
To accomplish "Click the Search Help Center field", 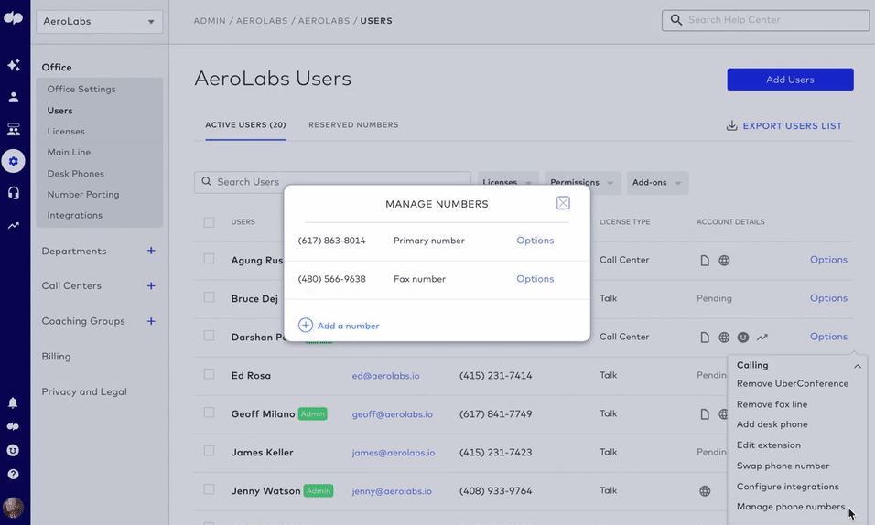I will 765,20.
